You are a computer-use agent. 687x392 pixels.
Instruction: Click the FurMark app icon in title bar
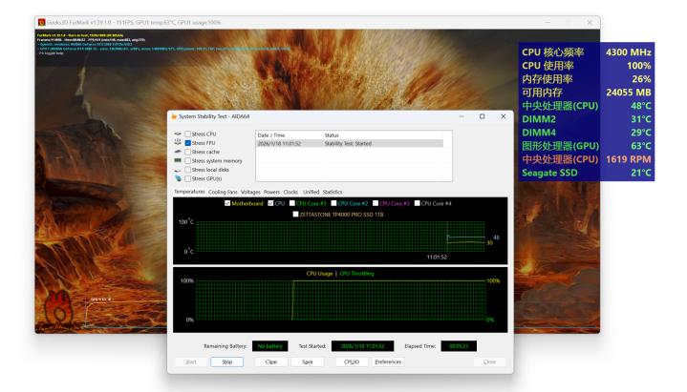tap(41, 22)
